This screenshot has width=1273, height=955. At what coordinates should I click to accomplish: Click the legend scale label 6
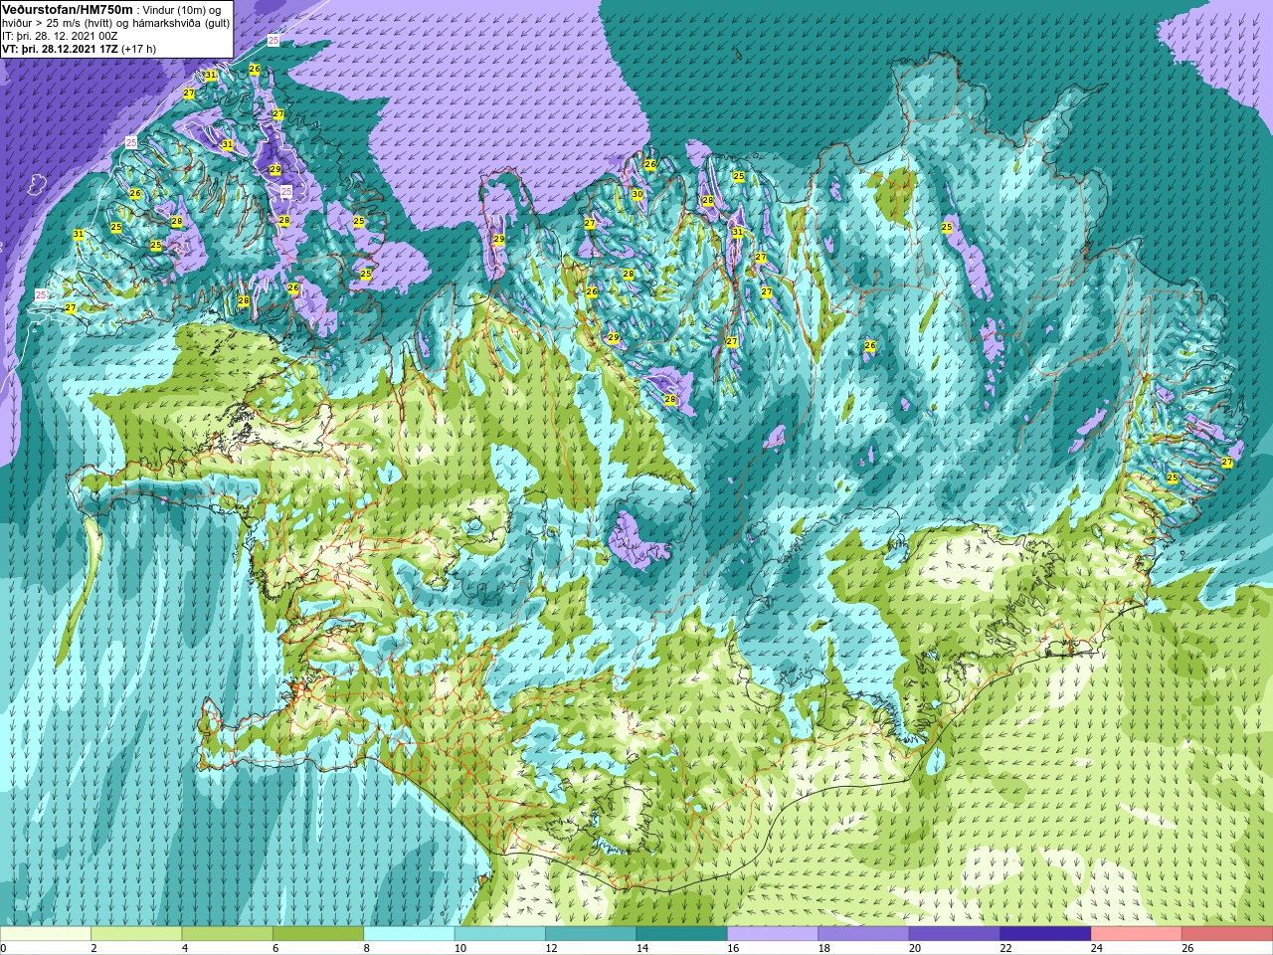(x=276, y=948)
